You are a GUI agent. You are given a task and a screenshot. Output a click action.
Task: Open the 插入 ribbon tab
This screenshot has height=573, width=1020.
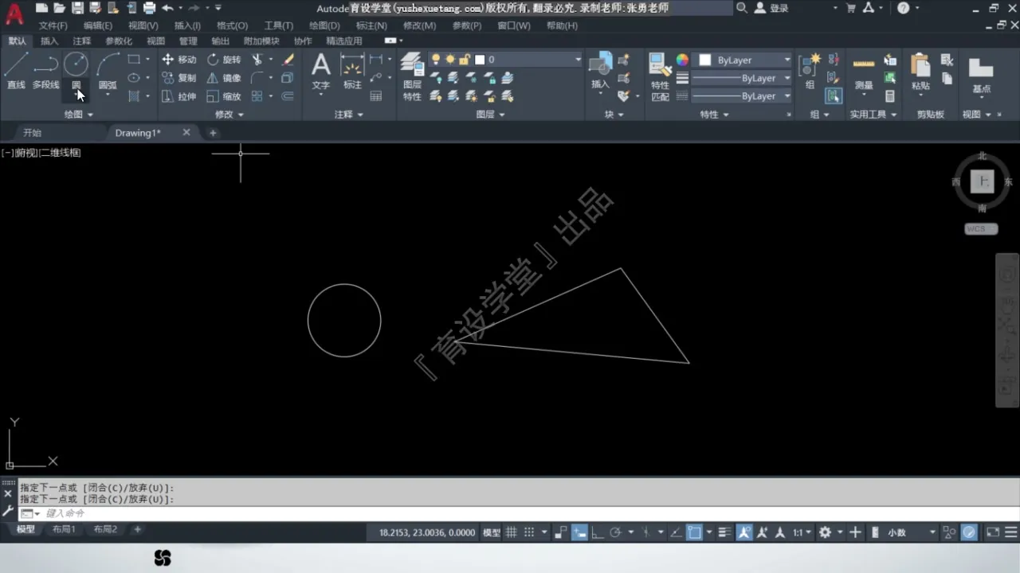(49, 41)
